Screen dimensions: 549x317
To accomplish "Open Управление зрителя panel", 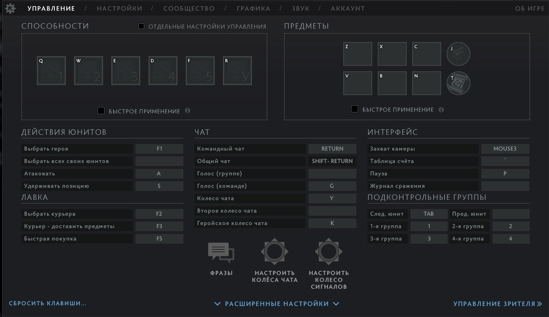I will 497,304.
